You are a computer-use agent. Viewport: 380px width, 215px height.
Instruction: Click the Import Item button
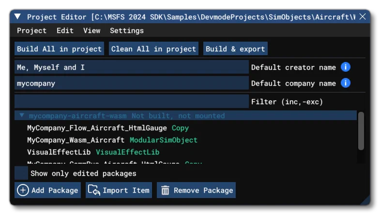(x=119, y=190)
